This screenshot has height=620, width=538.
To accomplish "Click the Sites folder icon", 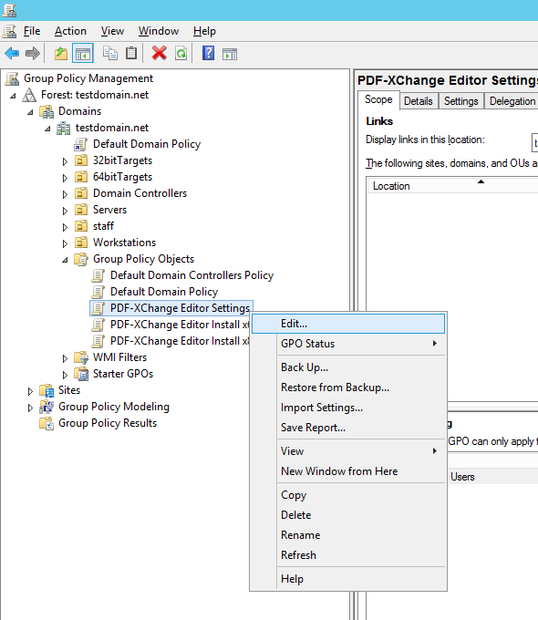I will (x=47, y=390).
